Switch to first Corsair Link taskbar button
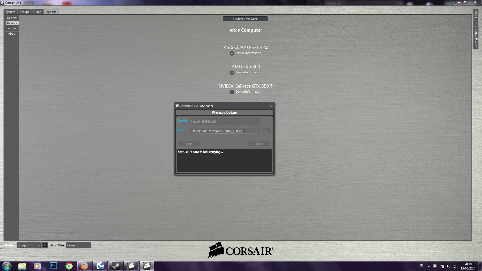 [x=131, y=266]
